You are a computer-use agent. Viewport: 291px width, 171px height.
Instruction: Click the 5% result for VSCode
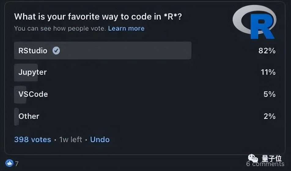[269, 94]
